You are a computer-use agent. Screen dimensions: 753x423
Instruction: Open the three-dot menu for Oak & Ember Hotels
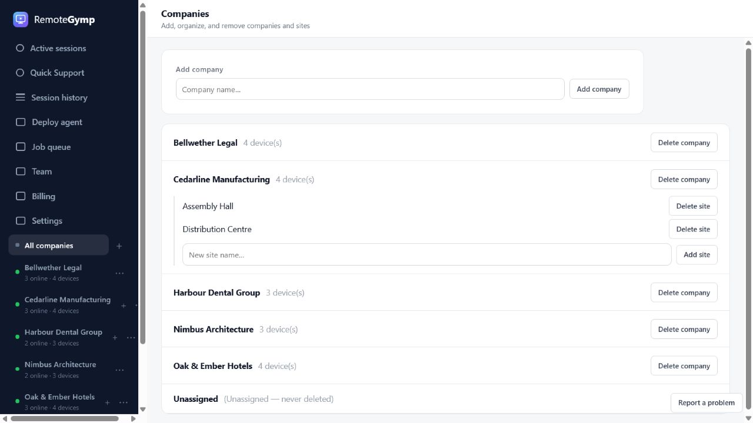point(123,402)
